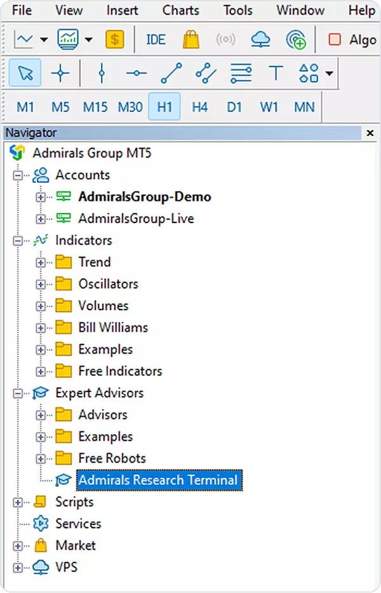Expand AdmiralsGroup-Live account
This screenshot has width=381, height=593.
pyautogui.click(x=41, y=219)
